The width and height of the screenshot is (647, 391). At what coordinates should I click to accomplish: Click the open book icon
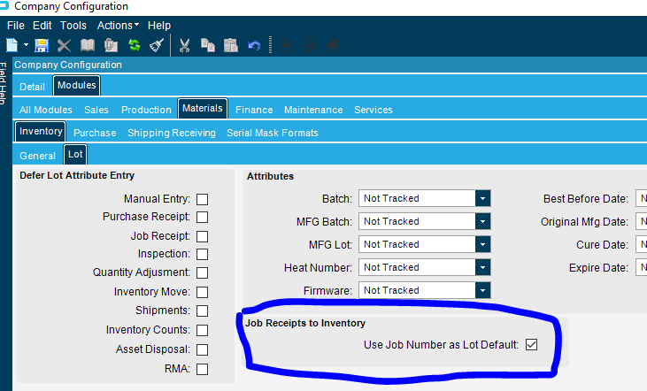(87, 45)
